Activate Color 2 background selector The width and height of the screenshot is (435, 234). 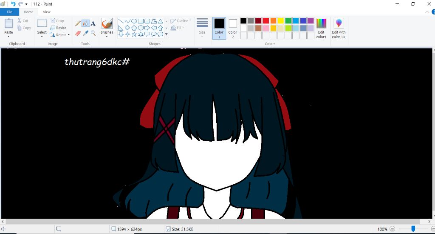(232, 29)
